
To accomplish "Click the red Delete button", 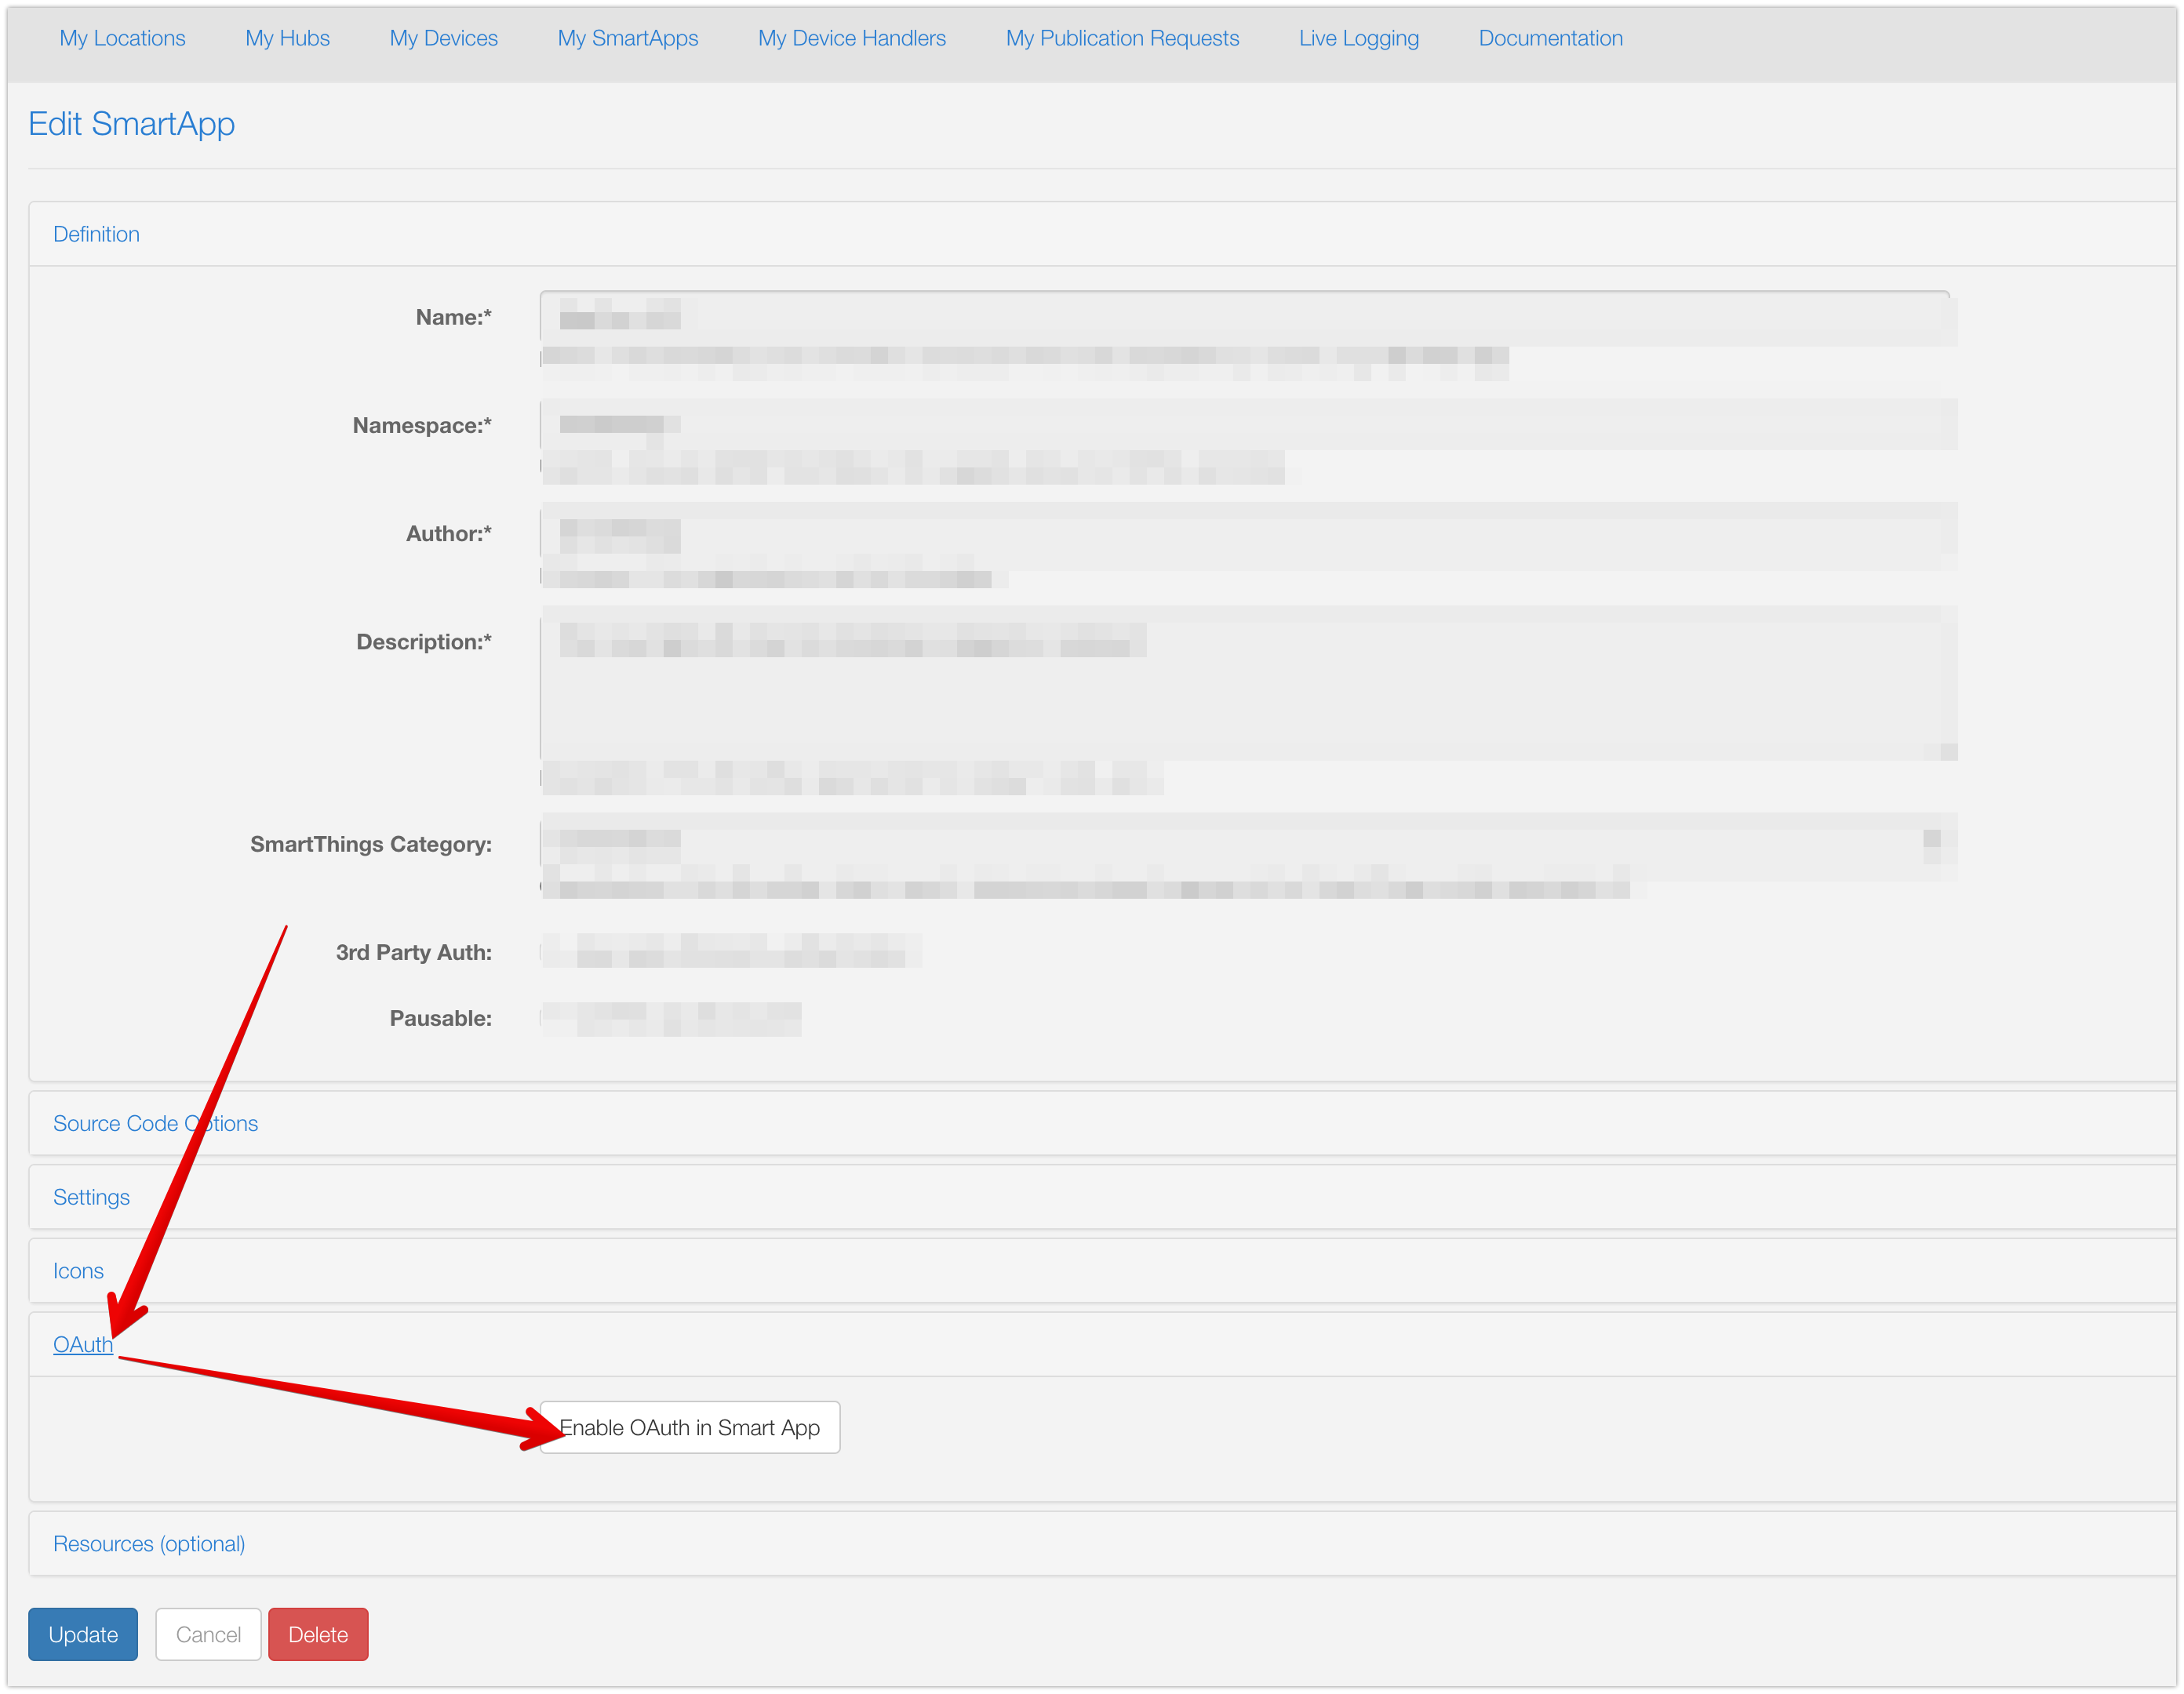I will tap(318, 1635).
